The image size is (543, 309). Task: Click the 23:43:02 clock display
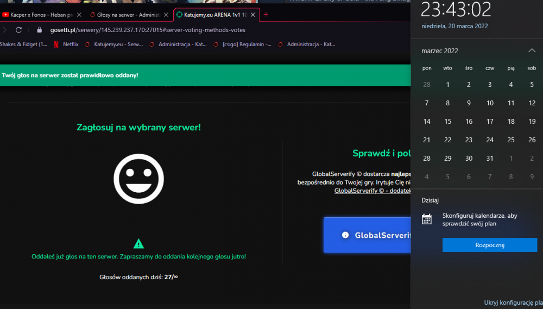456,9
